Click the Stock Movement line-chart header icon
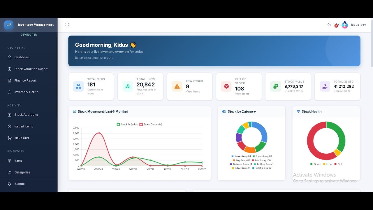This screenshot has height=210, width=373. click(x=75, y=112)
